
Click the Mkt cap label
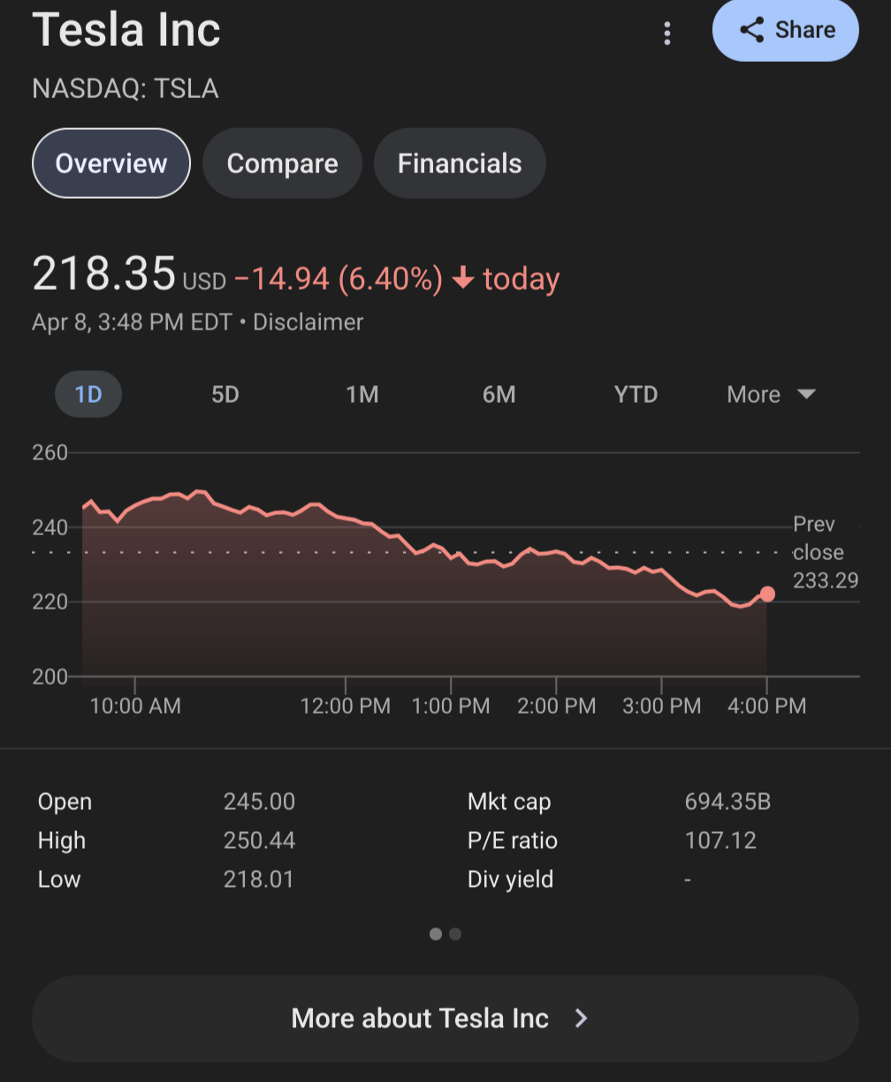pos(509,802)
